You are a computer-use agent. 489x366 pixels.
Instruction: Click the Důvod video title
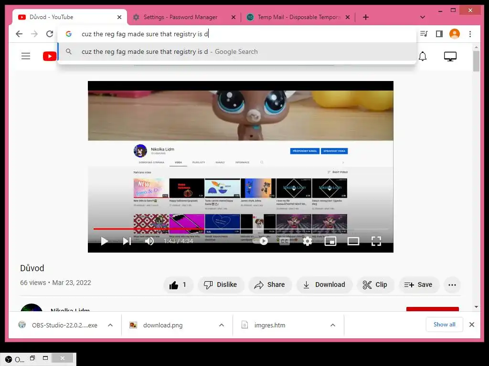click(x=32, y=268)
